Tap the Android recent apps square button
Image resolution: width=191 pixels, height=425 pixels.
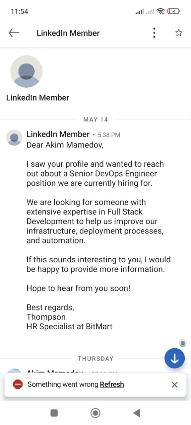coord(54,413)
